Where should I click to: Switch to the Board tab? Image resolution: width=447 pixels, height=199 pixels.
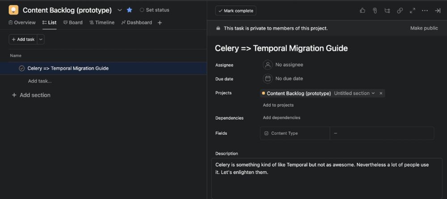(73, 22)
